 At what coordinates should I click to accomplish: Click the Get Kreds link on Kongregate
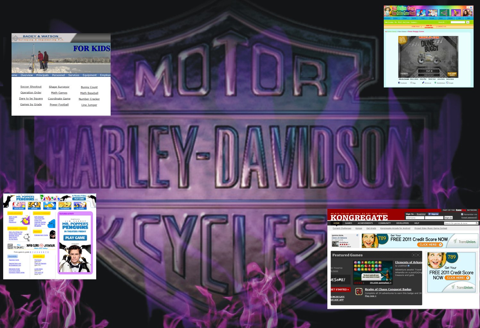(371, 228)
